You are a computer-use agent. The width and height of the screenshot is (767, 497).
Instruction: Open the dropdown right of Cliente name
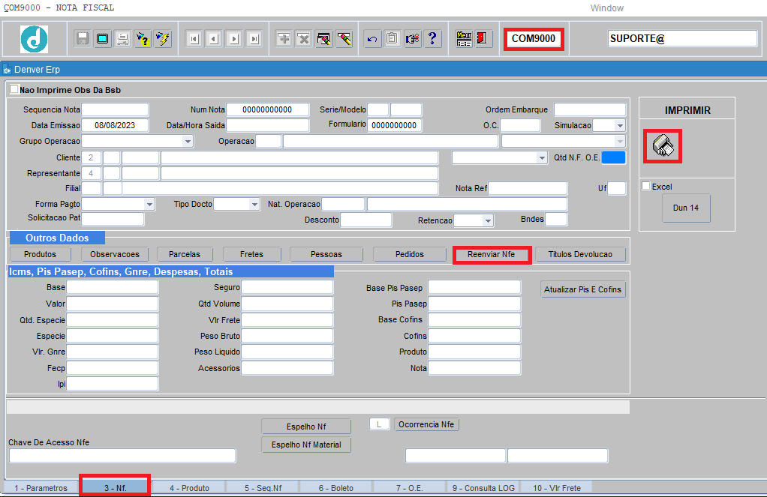542,158
